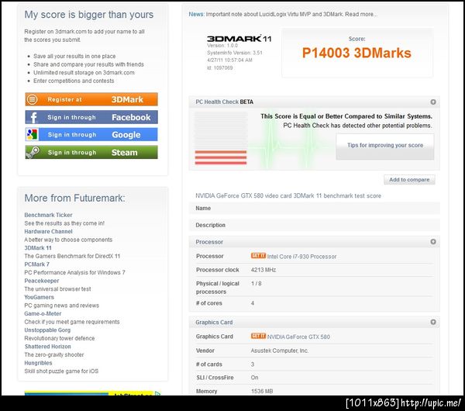The height and width of the screenshot is (411, 465).
Task: Click the memory value 1536 MB
Action: 262,391
